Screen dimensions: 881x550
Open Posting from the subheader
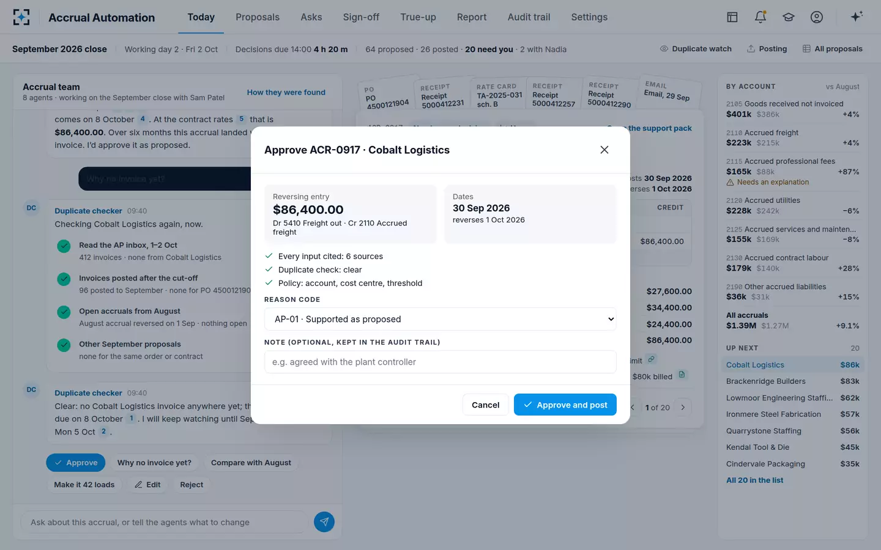click(x=767, y=49)
